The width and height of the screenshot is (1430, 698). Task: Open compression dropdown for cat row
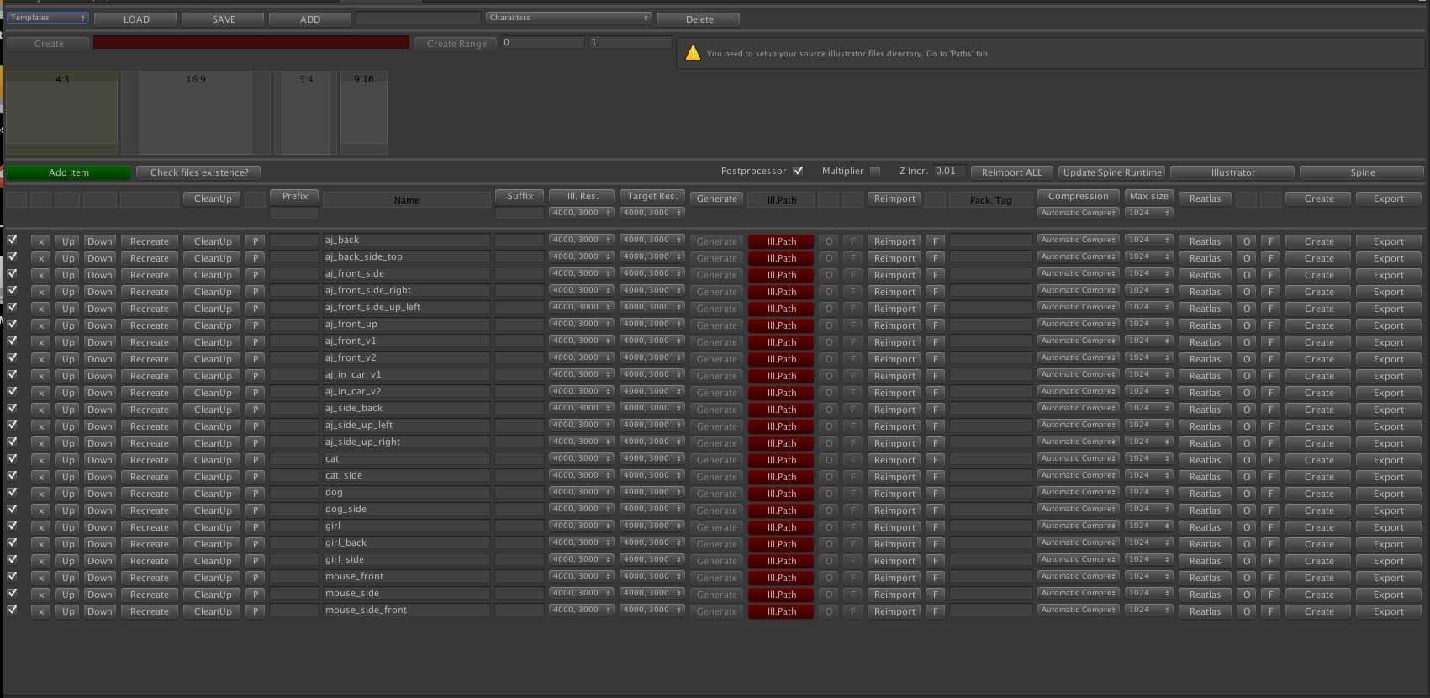coord(1079,458)
